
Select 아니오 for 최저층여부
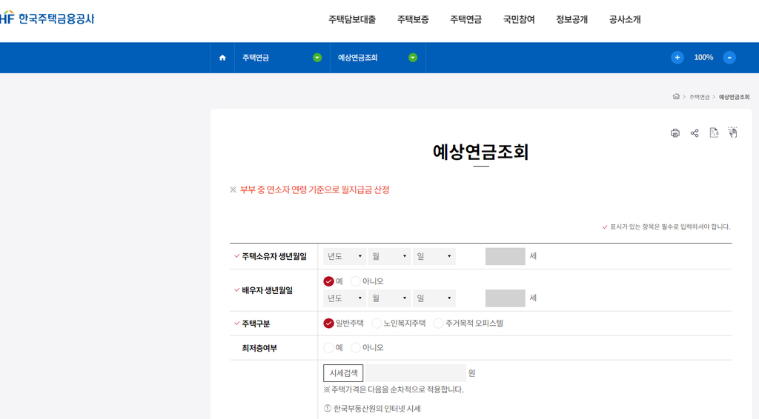(356, 347)
